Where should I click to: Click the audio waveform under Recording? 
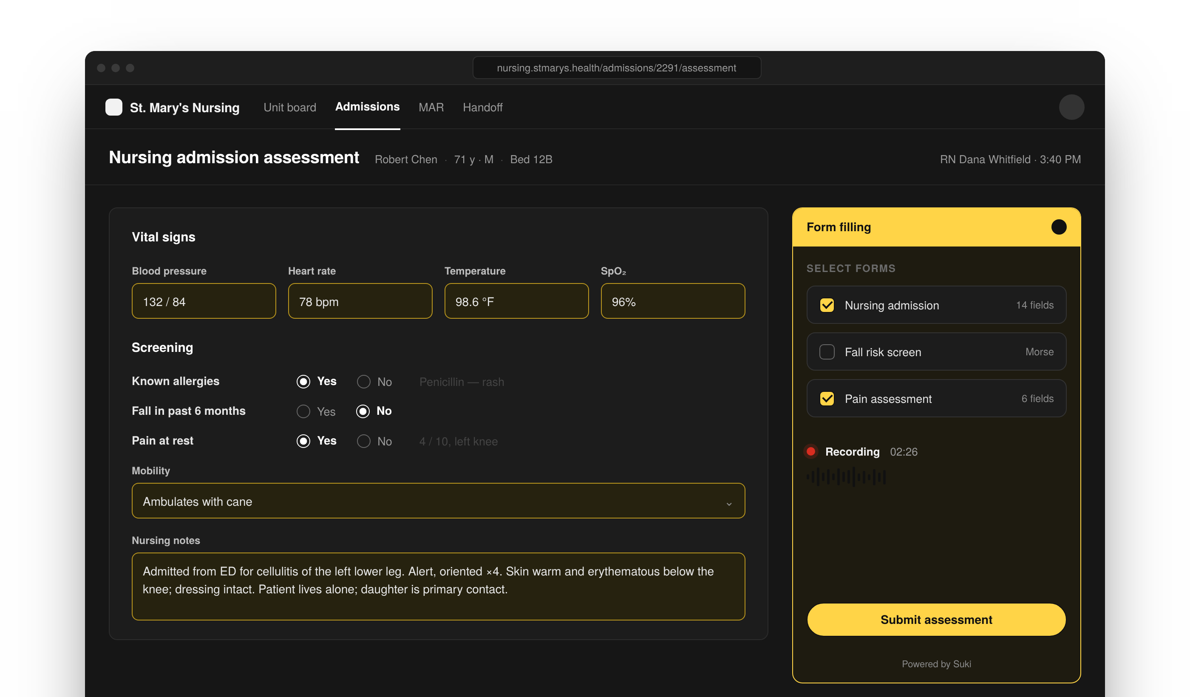[x=846, y=477]
